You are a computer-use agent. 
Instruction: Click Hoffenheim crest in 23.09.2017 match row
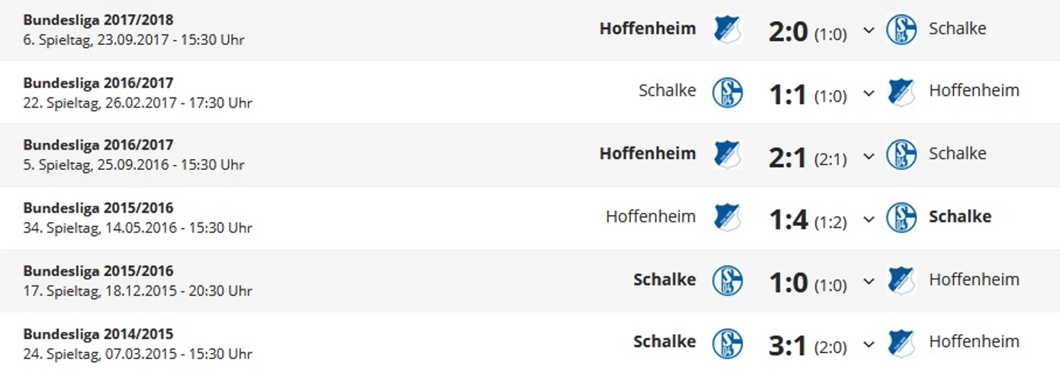[x=727, y=30]
